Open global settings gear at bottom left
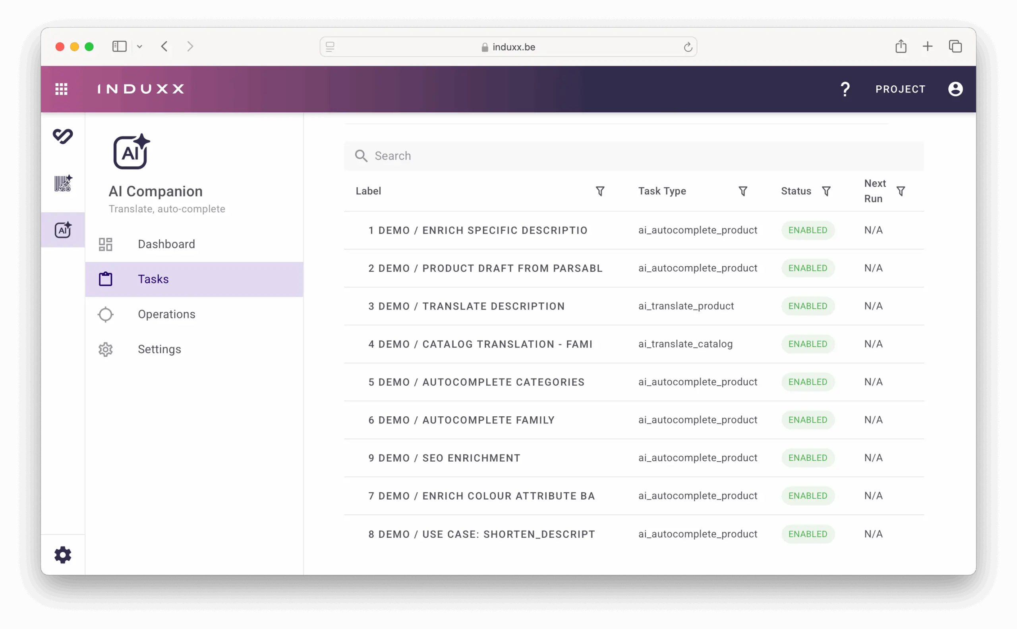1017x629 pixels. [x=63, y=554]
